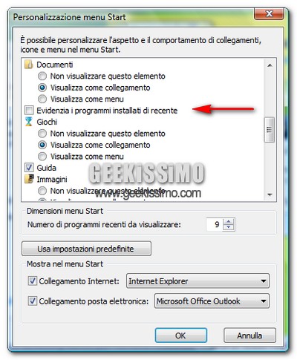This screenshot has width=297, height=360.
Task: Increase recent programs count with up arrow
Action: pos(229,221)
